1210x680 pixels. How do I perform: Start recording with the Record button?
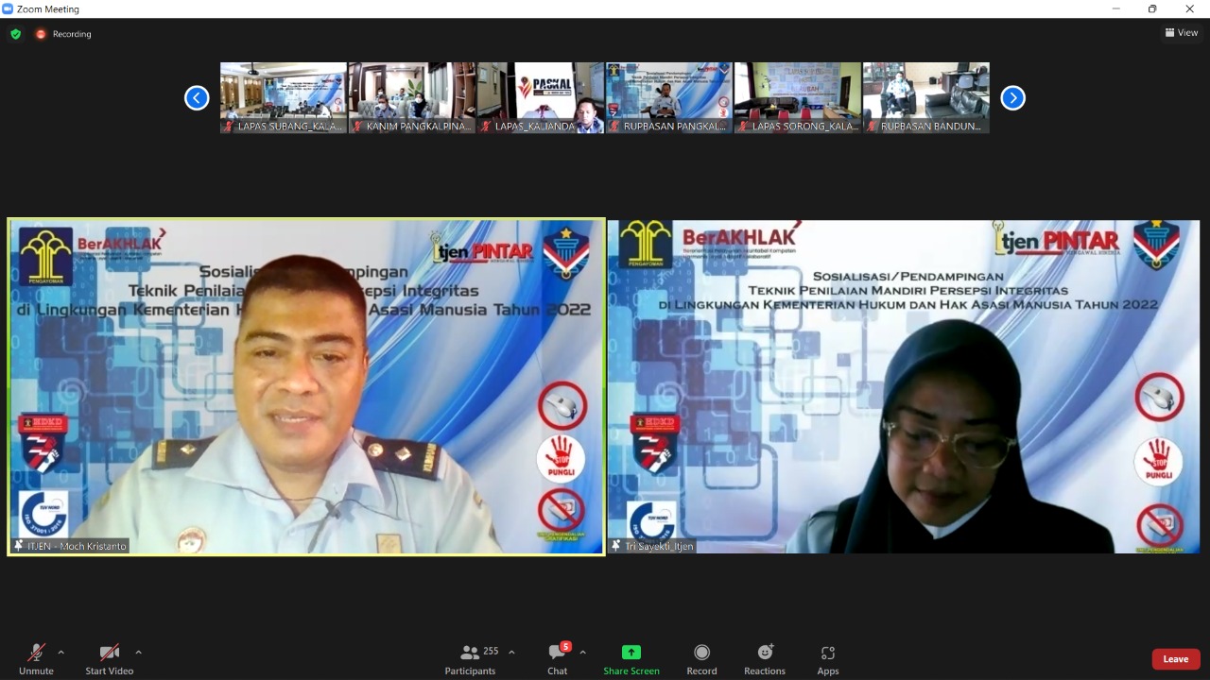tap(701, 659)
